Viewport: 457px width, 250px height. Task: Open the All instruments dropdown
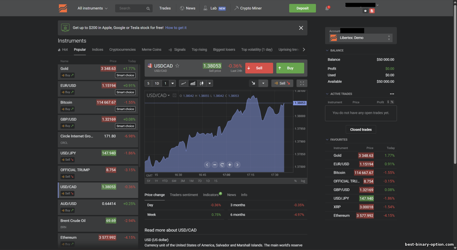point(92,8)
